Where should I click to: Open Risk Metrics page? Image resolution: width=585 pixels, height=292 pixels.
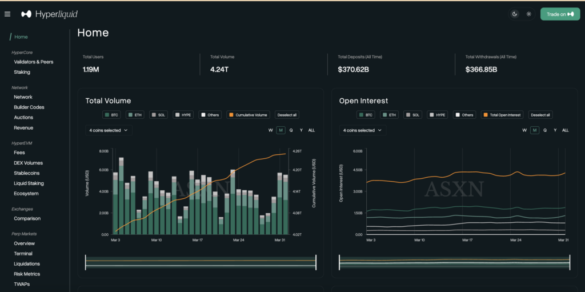coord(27,274)
